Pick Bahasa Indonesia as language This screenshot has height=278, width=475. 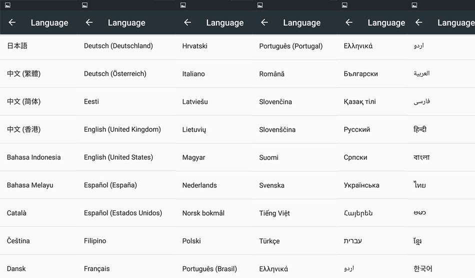pos(34,157)
